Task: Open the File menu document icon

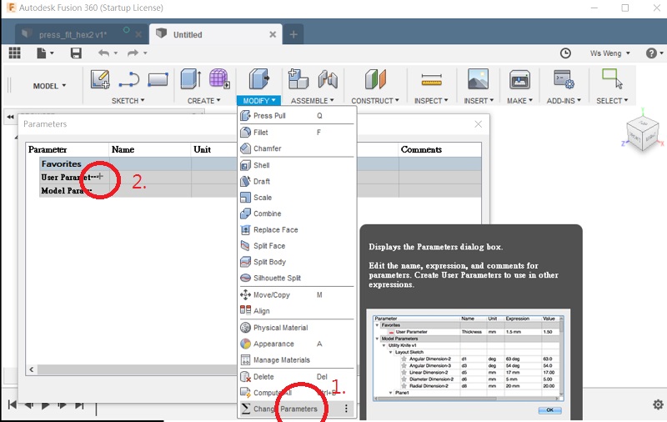Action: pos(41,53)
